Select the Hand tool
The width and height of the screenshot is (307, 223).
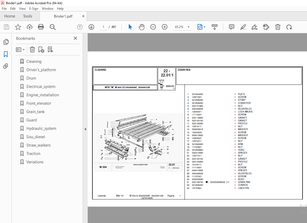pos(142,27)
